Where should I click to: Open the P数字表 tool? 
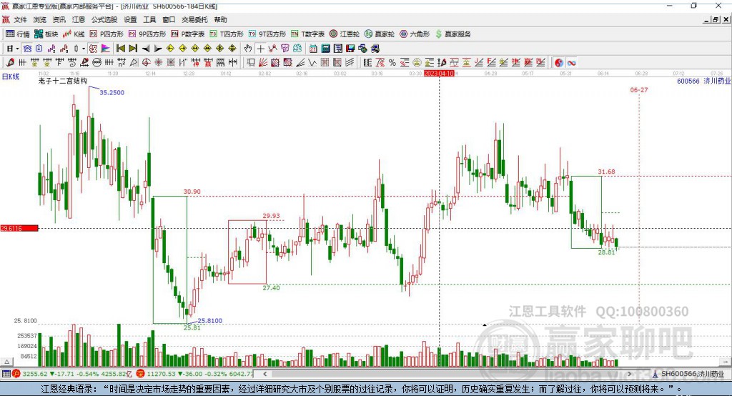click(x=188, y=34)
